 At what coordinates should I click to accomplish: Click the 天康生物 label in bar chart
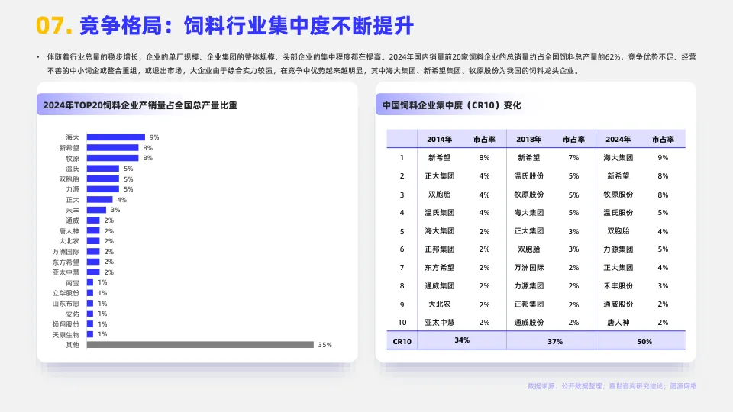pos(66,334)
